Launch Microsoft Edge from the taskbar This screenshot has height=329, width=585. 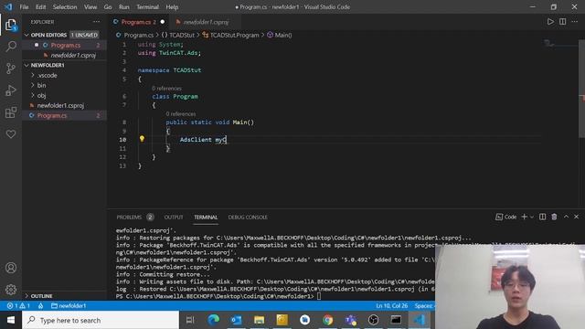[213, 320]
